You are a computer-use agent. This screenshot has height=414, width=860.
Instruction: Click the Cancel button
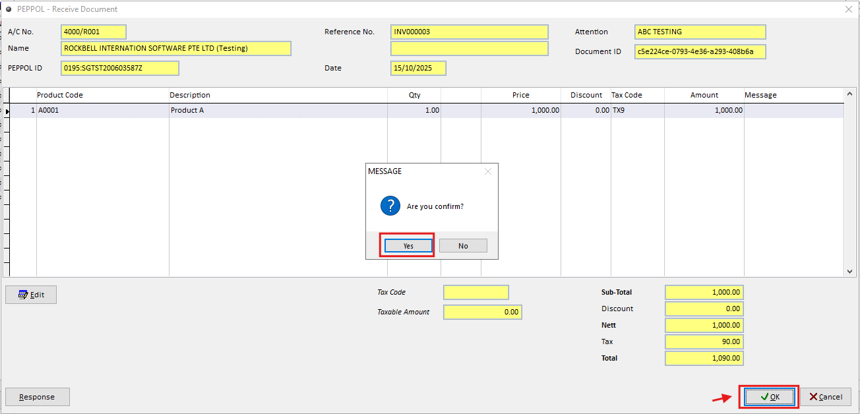(x=826, y=396)
